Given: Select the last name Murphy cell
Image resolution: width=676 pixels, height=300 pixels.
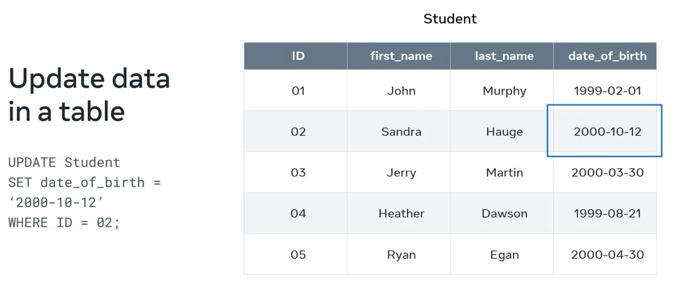Looking at the screenshot, I should [504, 91].
